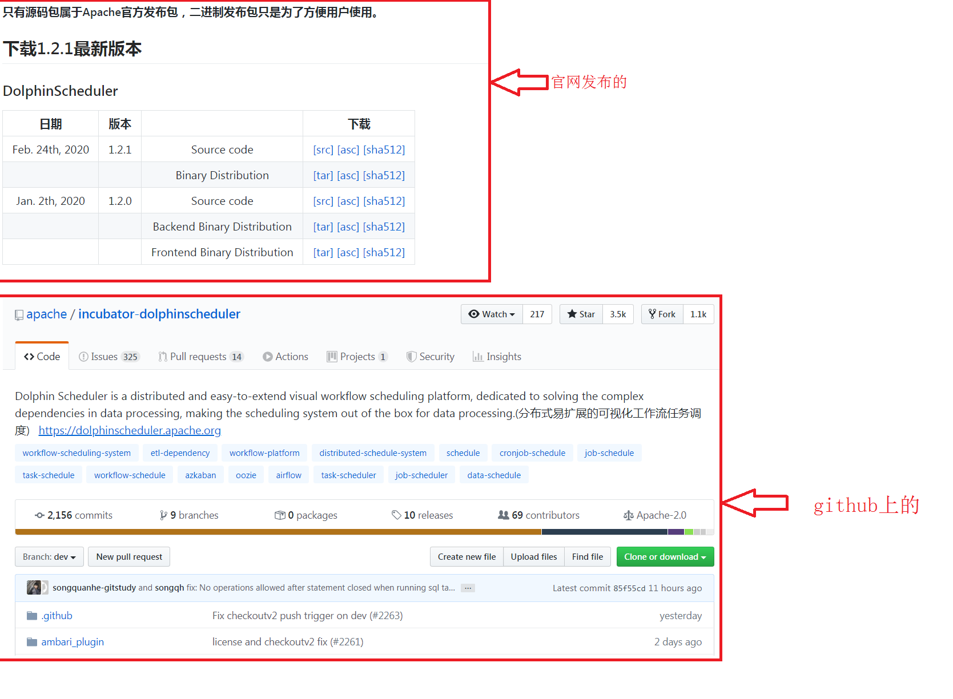Select the cronjob-schedule topic tag
The width and height of the screenshot is (953, 699).
(533, 453)
